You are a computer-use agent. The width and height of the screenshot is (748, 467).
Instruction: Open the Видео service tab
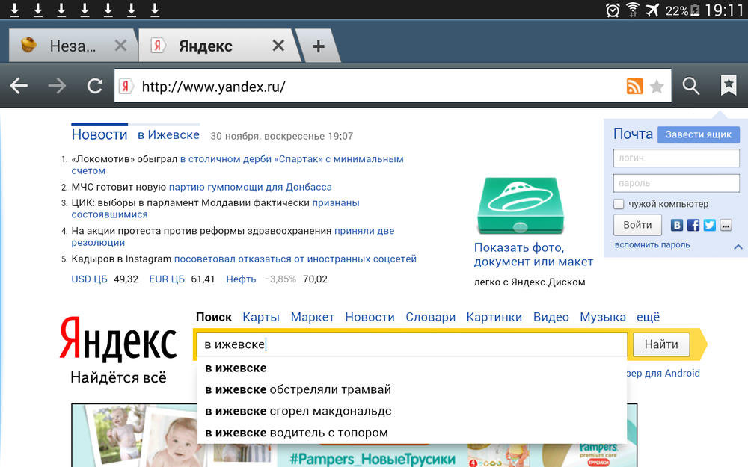coord(551,317)
